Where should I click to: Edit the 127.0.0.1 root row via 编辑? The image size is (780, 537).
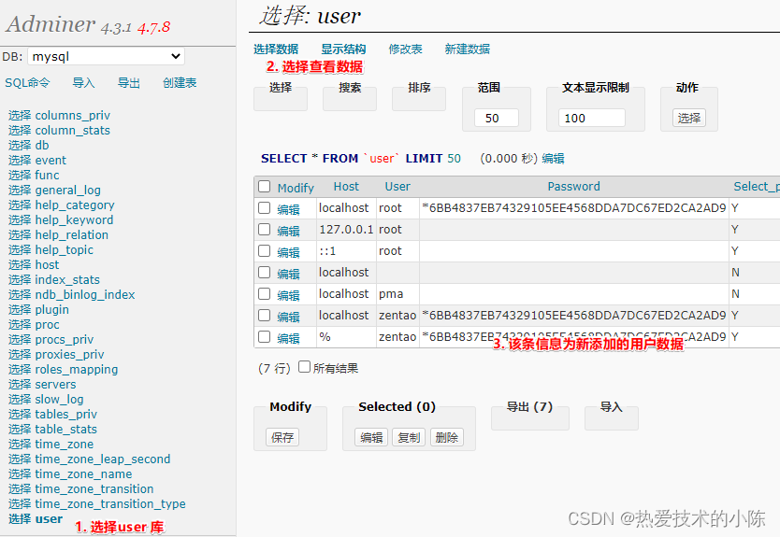click(288, 231)
